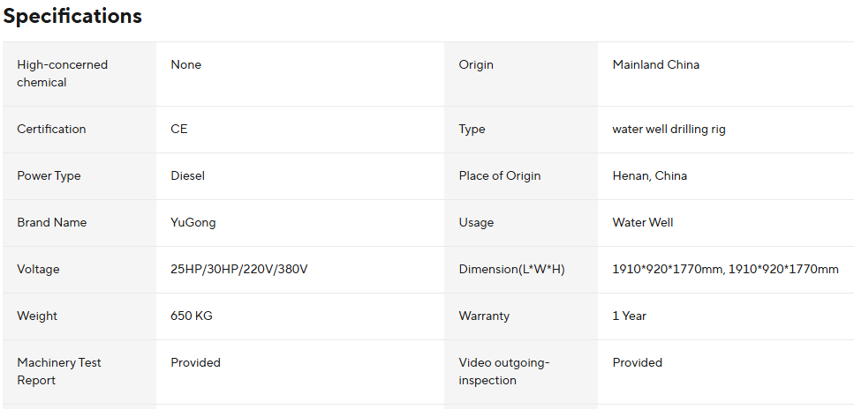Click the YuGong brand name value
The height and width of the screenshot is (409, 854).
[193, 222]
